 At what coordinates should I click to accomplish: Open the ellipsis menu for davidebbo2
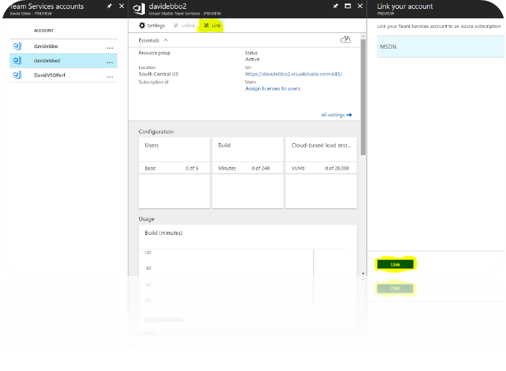tap(109, 62)
